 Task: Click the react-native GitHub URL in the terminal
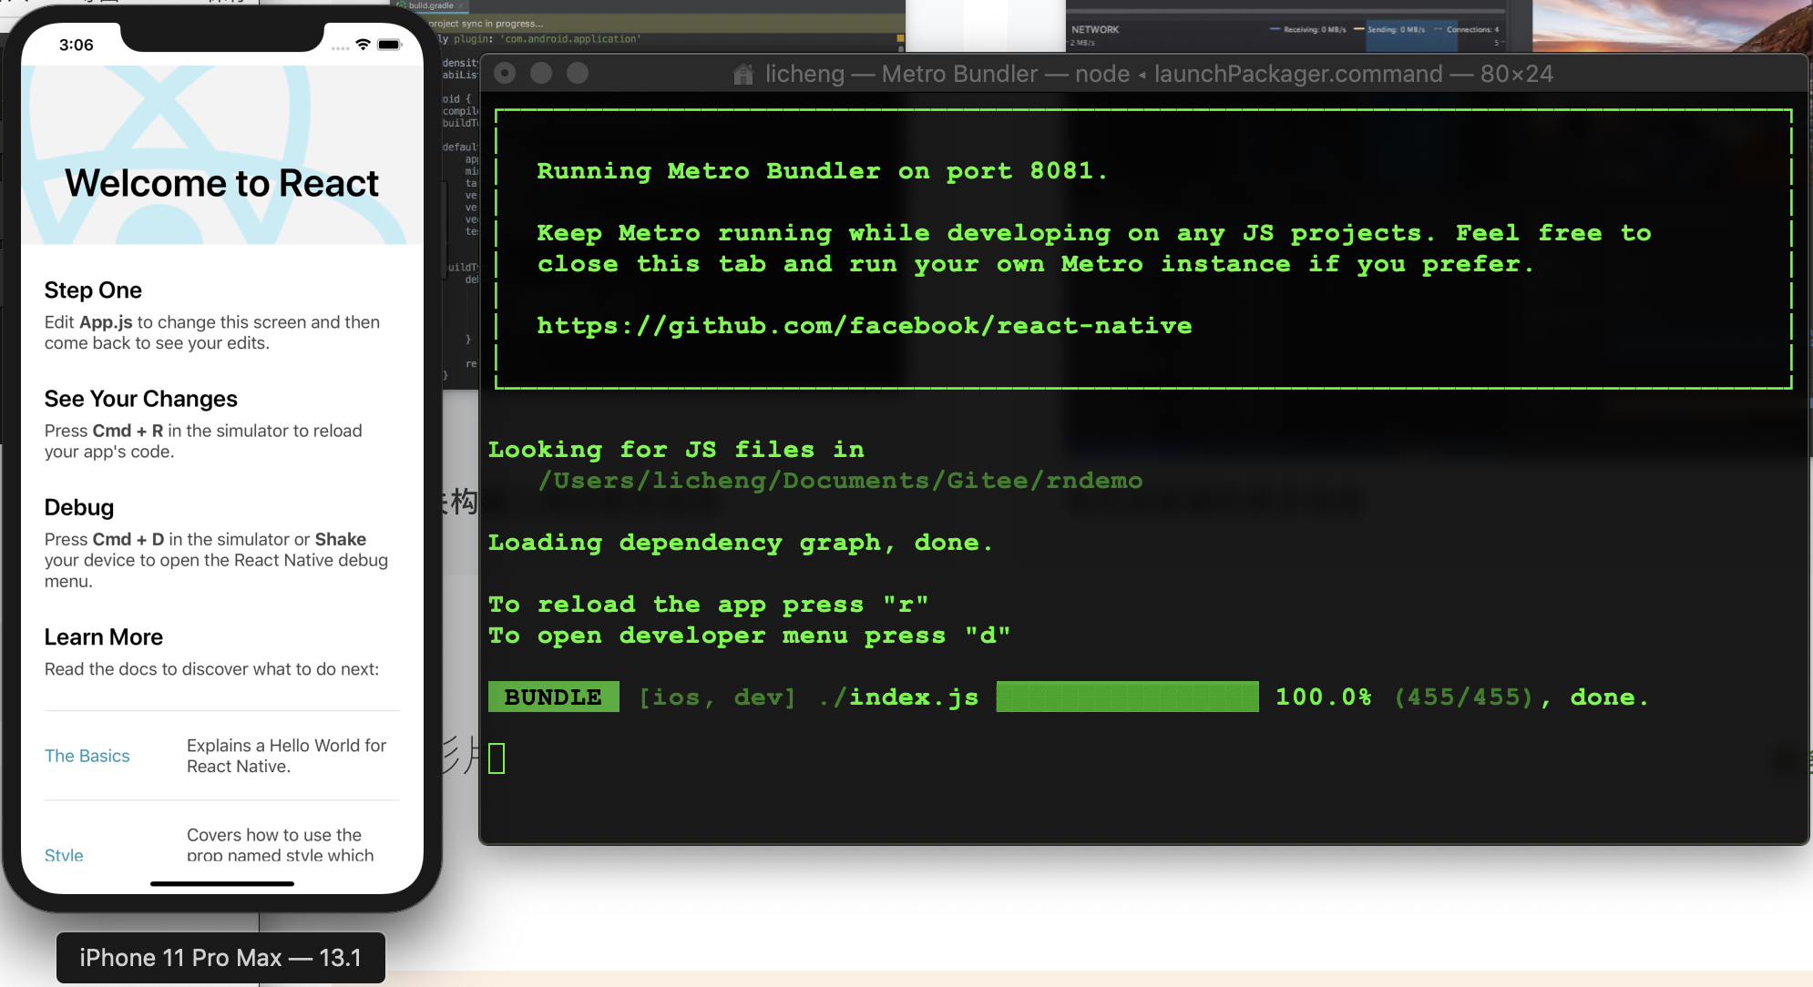(x=864, y=326)
